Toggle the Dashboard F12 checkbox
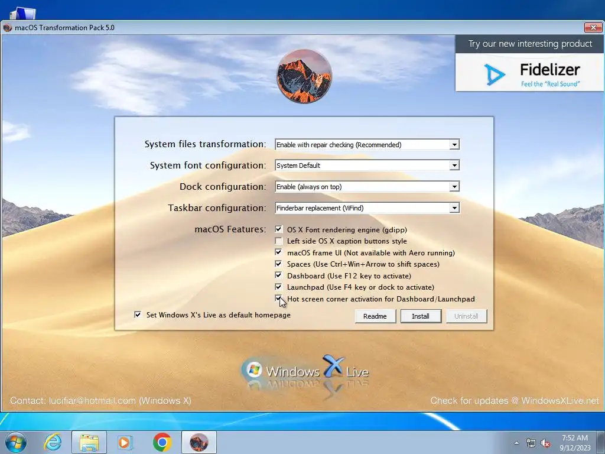The height and width of the screenshot is (454, 605). click(x=279, y=275)
